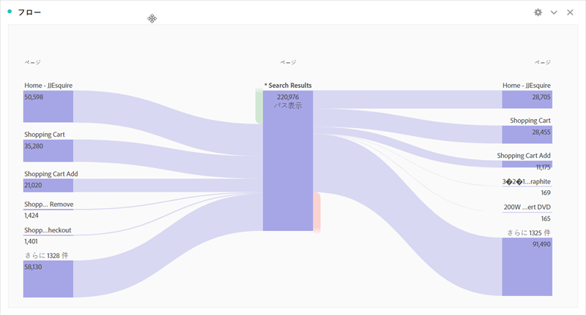Image resolution: width=586 pixels, height=315 pixels.
Task: Click the right Shopping Cart exit node
Action: coord(527,134)
